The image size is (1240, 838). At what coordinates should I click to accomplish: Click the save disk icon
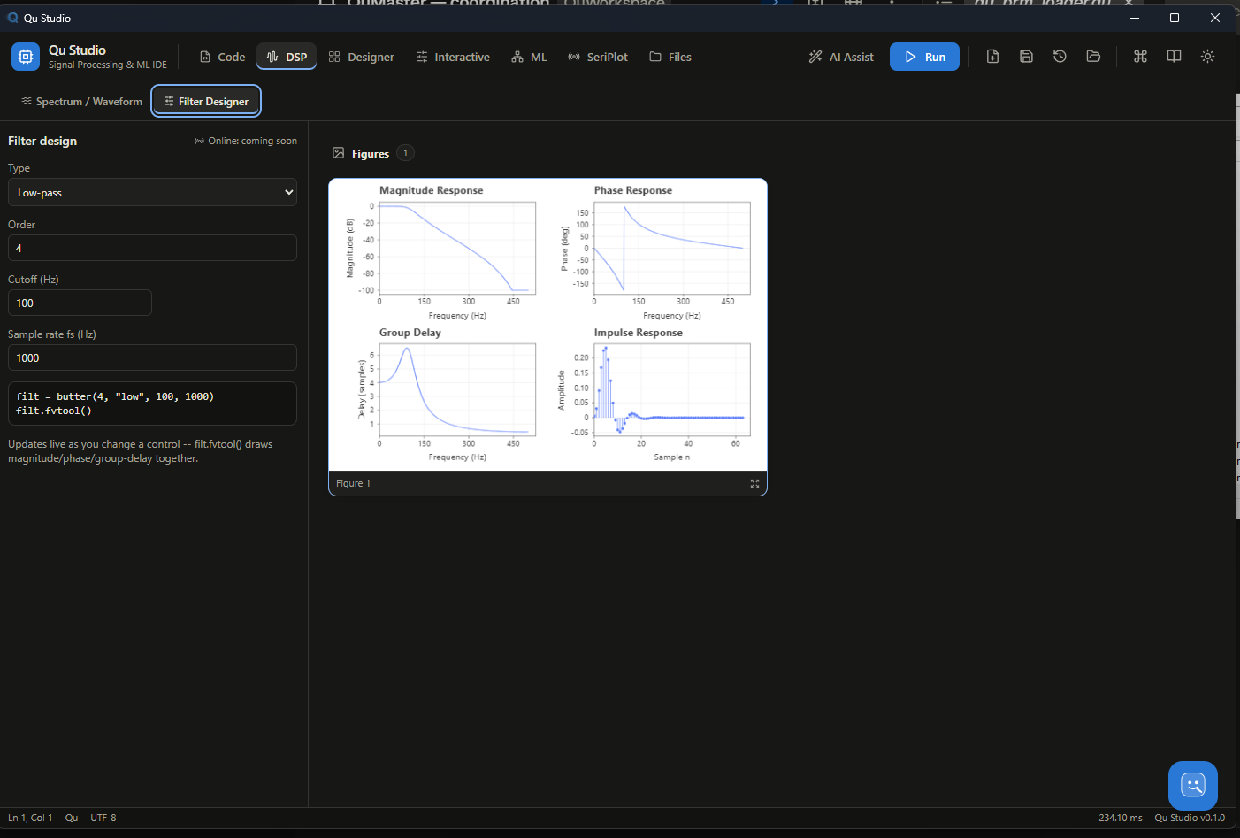click(1026, 57)
